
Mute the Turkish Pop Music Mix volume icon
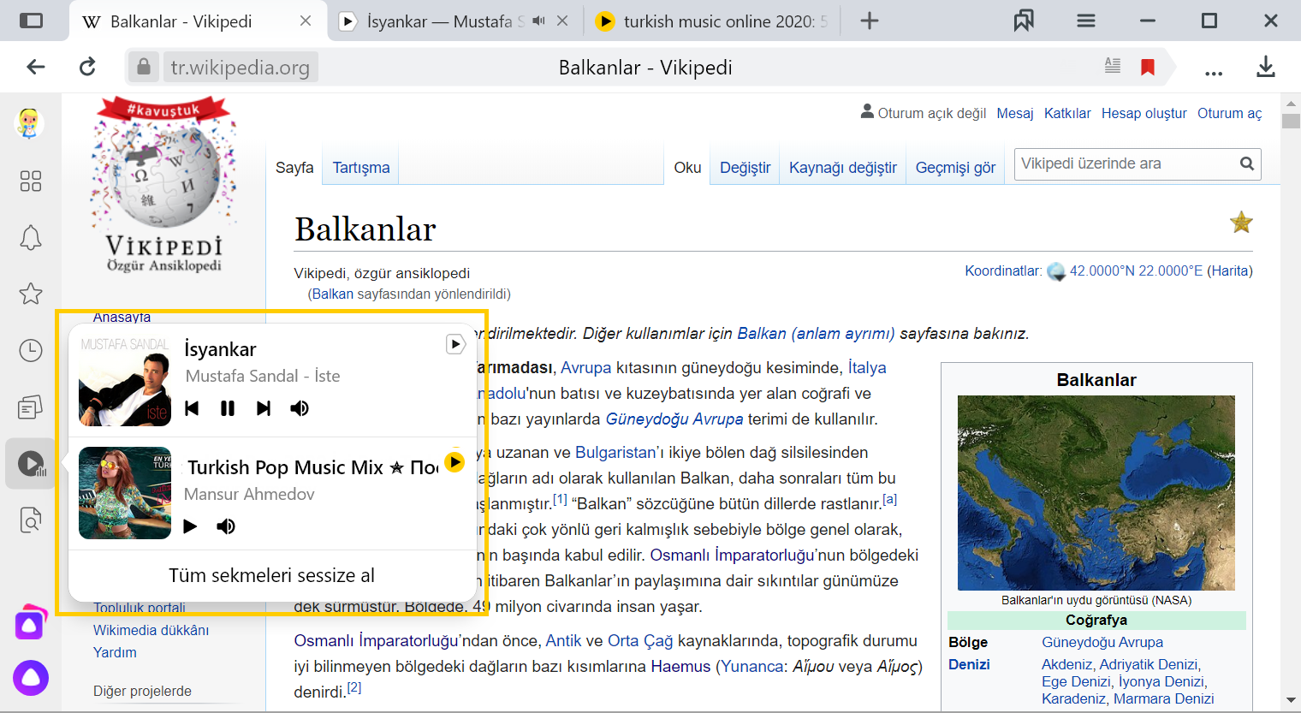(x=226, y=526)
